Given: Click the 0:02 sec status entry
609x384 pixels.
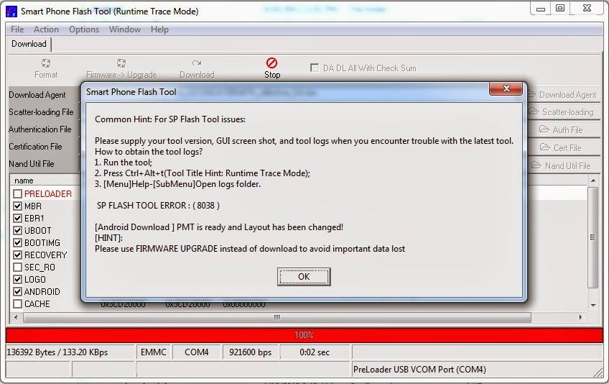Looking at the screenshot, I should (x=315, y=352).
